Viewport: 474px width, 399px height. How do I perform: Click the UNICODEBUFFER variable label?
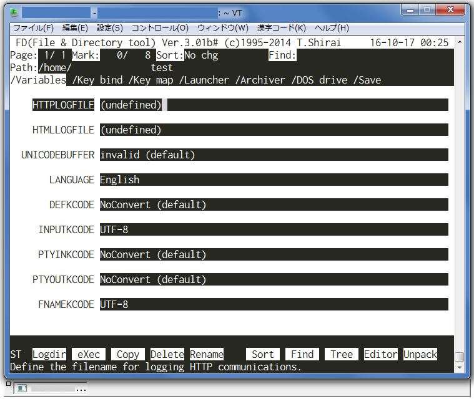pos(57,155)
